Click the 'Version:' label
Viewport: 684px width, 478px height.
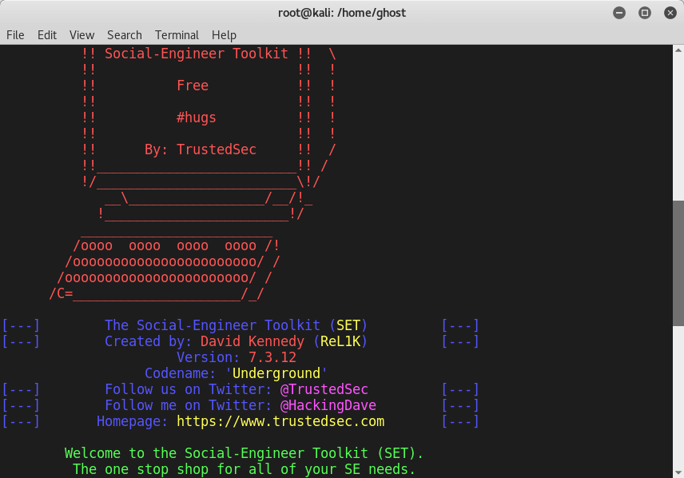208,357
